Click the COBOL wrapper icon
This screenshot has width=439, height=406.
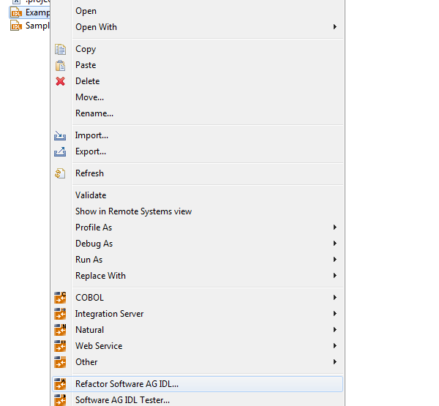pos(60,298)
